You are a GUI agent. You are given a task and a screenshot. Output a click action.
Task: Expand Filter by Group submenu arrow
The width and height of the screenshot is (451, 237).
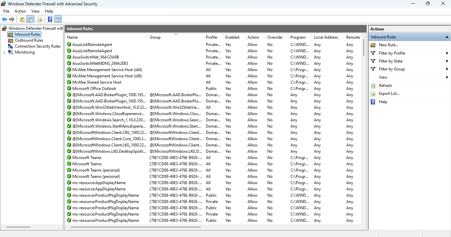447,69
